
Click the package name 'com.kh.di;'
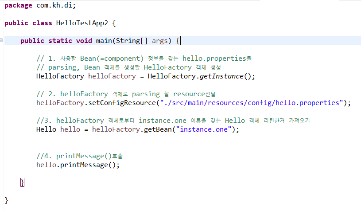coord(56,5)
